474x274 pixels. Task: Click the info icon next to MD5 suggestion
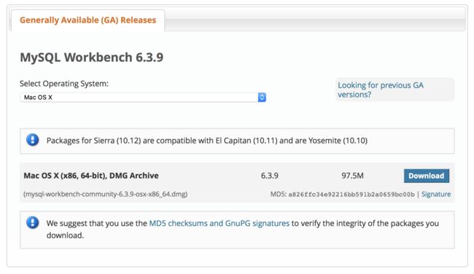[33, 223]
